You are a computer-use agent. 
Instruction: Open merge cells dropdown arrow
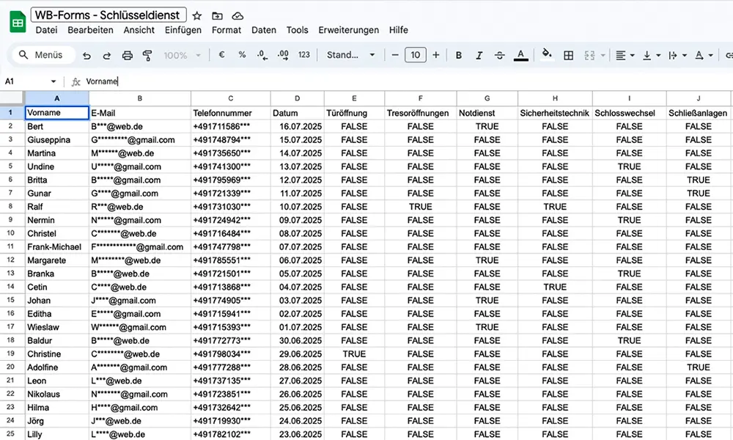(603, 55)
